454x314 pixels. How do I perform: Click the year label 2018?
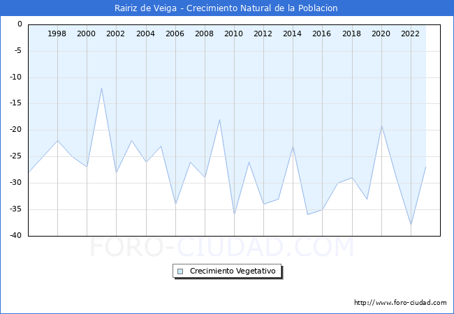pyautogui.click(x=351, y=33)
